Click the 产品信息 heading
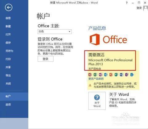 click(x=97, y=28)
